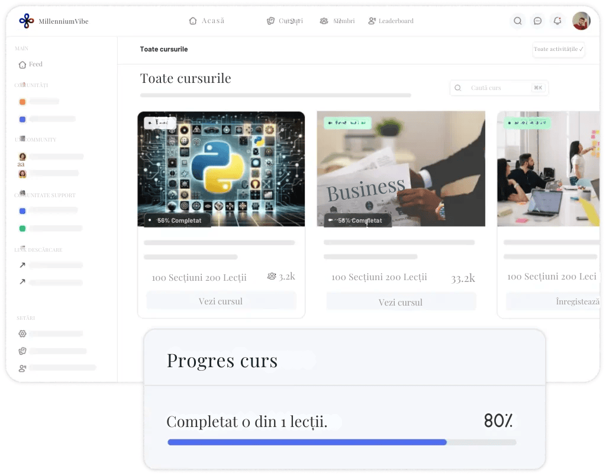Screen dimensions: 606x475
Task: Open messages via the chat bubble icon
Action: point(537,21)
